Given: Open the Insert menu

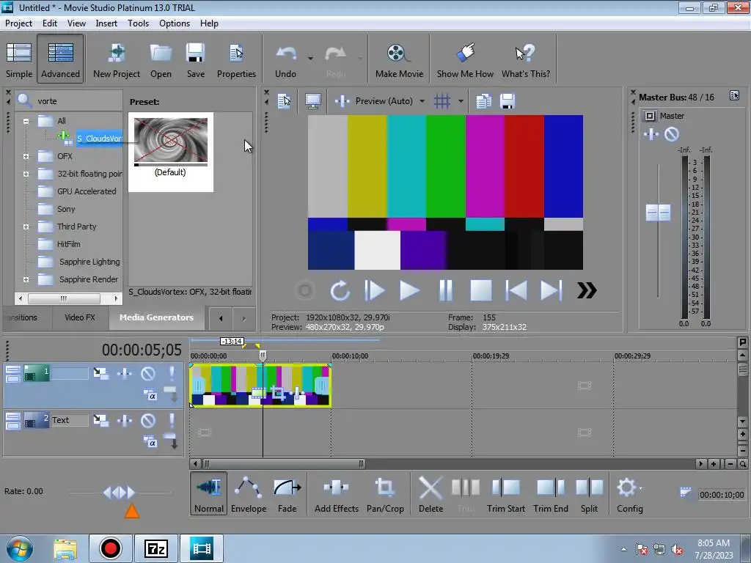Looking at the screenshot, I should tap(106, 23).
